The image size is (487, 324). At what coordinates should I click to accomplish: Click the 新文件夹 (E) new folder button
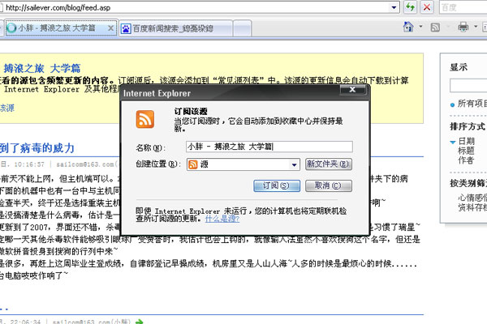(x=329, y=164)
